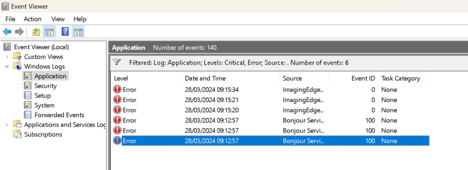Sort by the Task Category column header
Screen dimensions: 468x170
coord(404,78)
